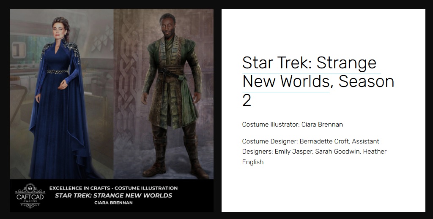Click the jeweled belt on the blue gown

57,72
